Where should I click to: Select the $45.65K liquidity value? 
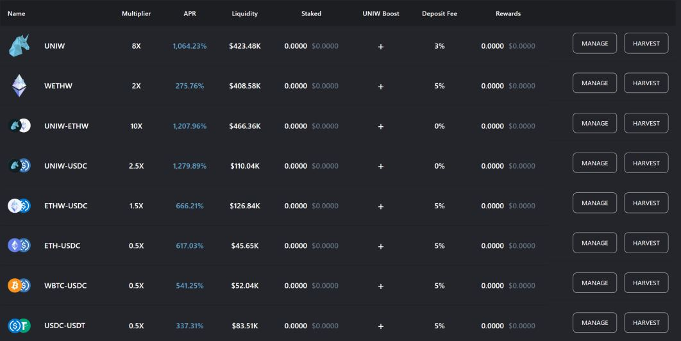[245, 246]
